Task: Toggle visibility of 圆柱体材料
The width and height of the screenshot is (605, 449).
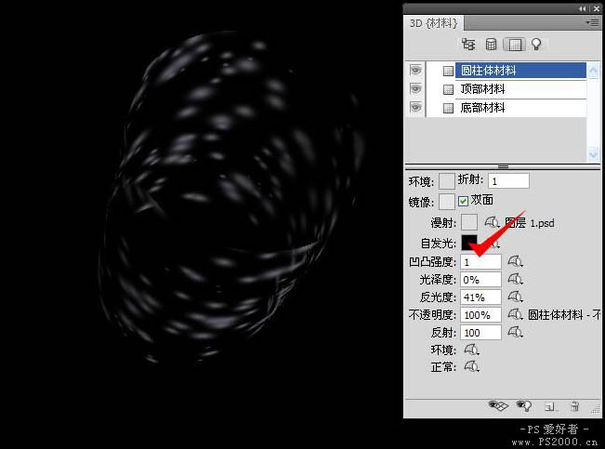Action: pyautogui.click(x=415, y=71)
